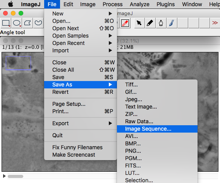The height and width of the screenshot is (183, 220).
Task: Save as Selection...
Action: (157, 180)
